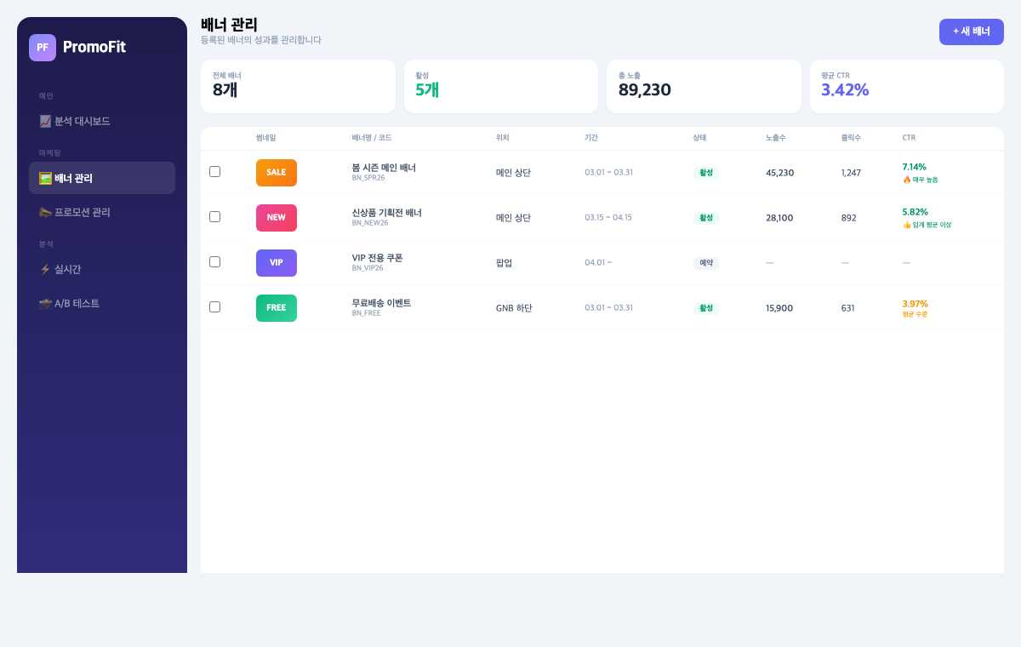Screen dimensions: 1021x647
Task: Click the BN_FREE banner code
Action: [x=367, y=313]
